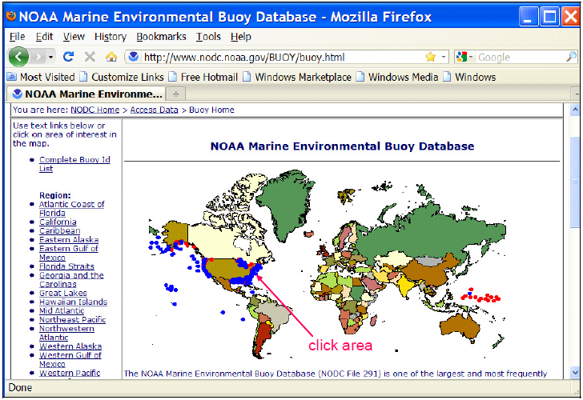This screenshot has width=583, height=400.
Task: Open the Eastern Alaska region link
Action: [x=69, y=239]
